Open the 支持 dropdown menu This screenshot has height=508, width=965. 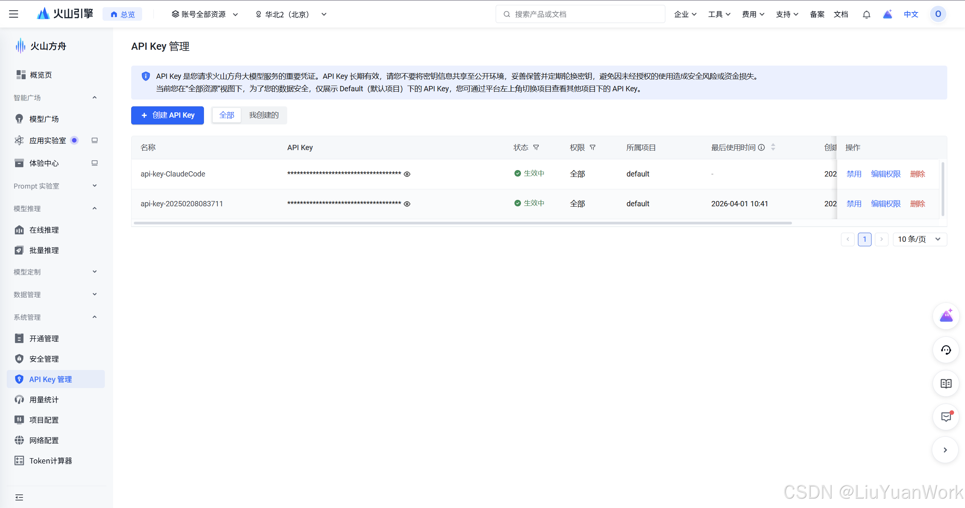(787, 14)
